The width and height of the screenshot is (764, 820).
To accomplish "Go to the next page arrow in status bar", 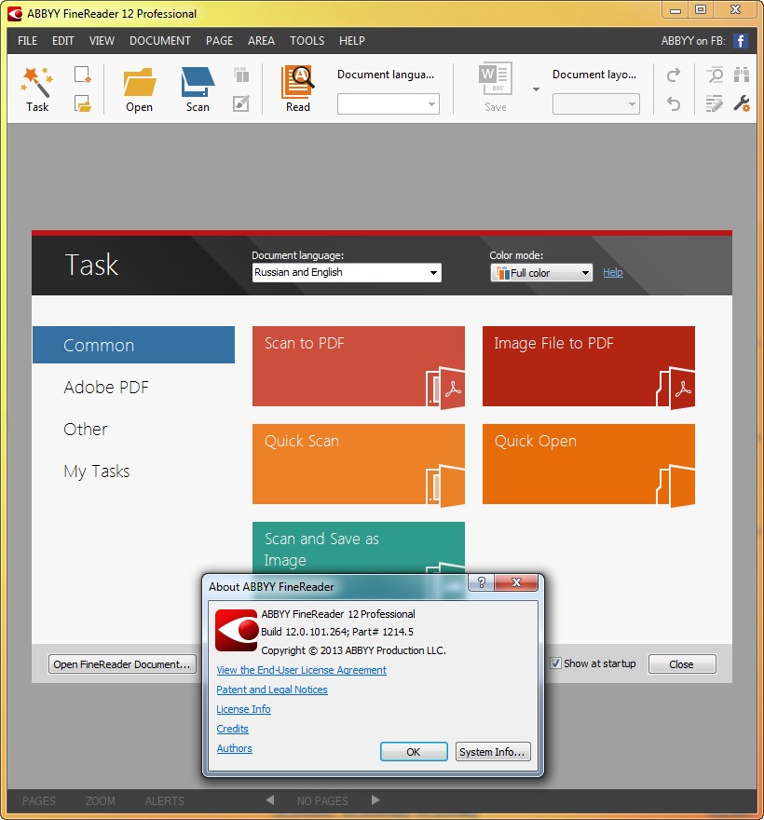I will [375, 800].
